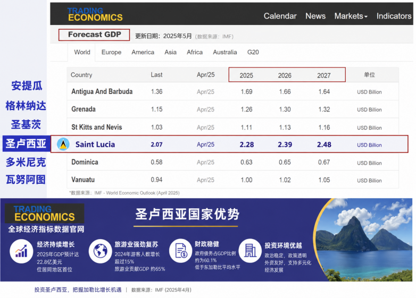Click Grenada's 2026 value 1.30

tap(285, 109)
